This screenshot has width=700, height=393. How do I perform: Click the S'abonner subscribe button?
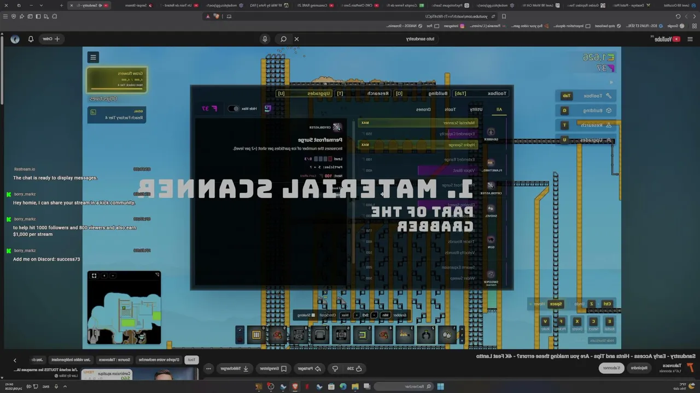pyautogui.click(x=611, y=368)
